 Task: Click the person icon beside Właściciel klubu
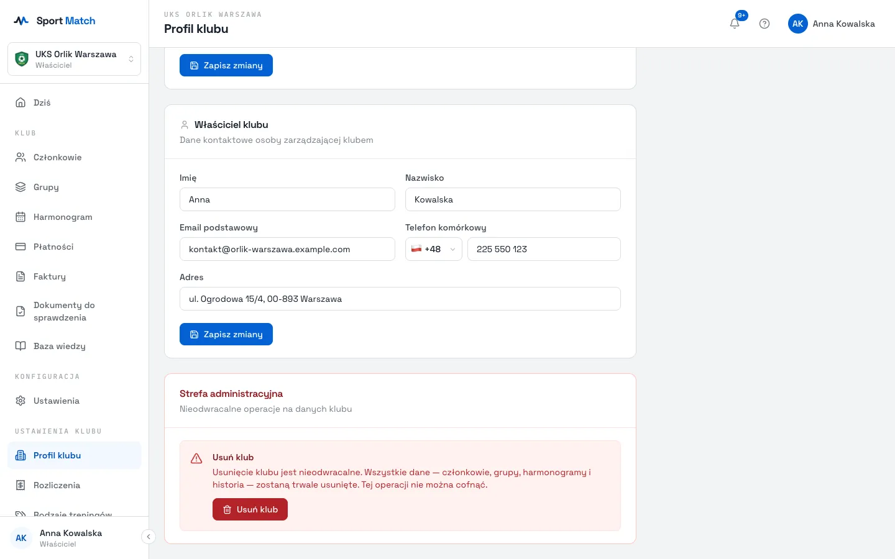(185, 125)
